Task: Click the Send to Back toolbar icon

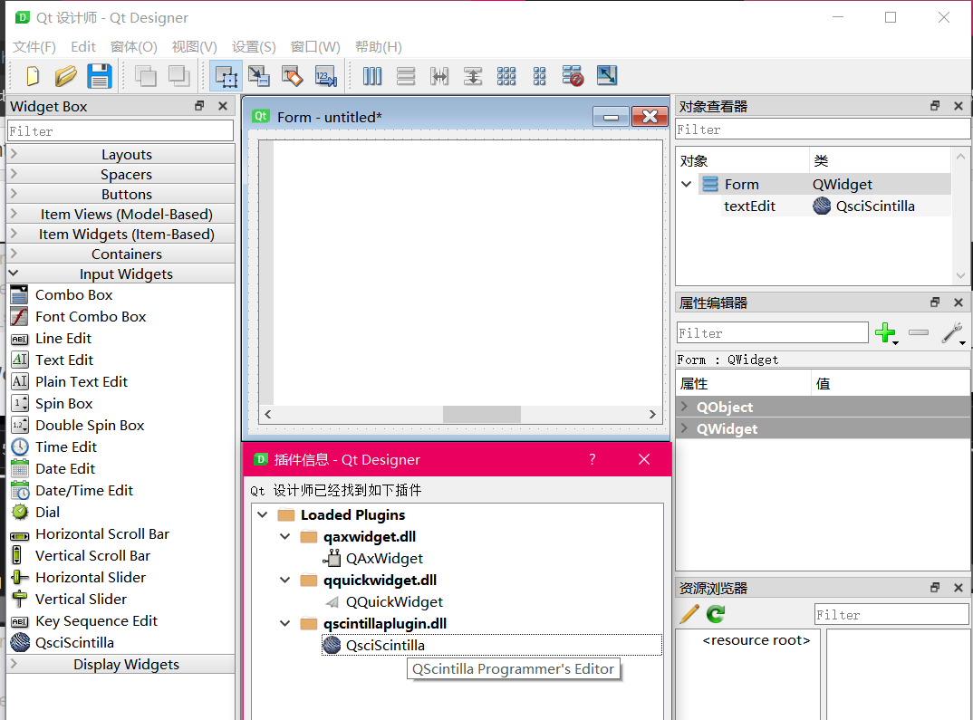Action: pyautogui.click(x=146, y=76)
